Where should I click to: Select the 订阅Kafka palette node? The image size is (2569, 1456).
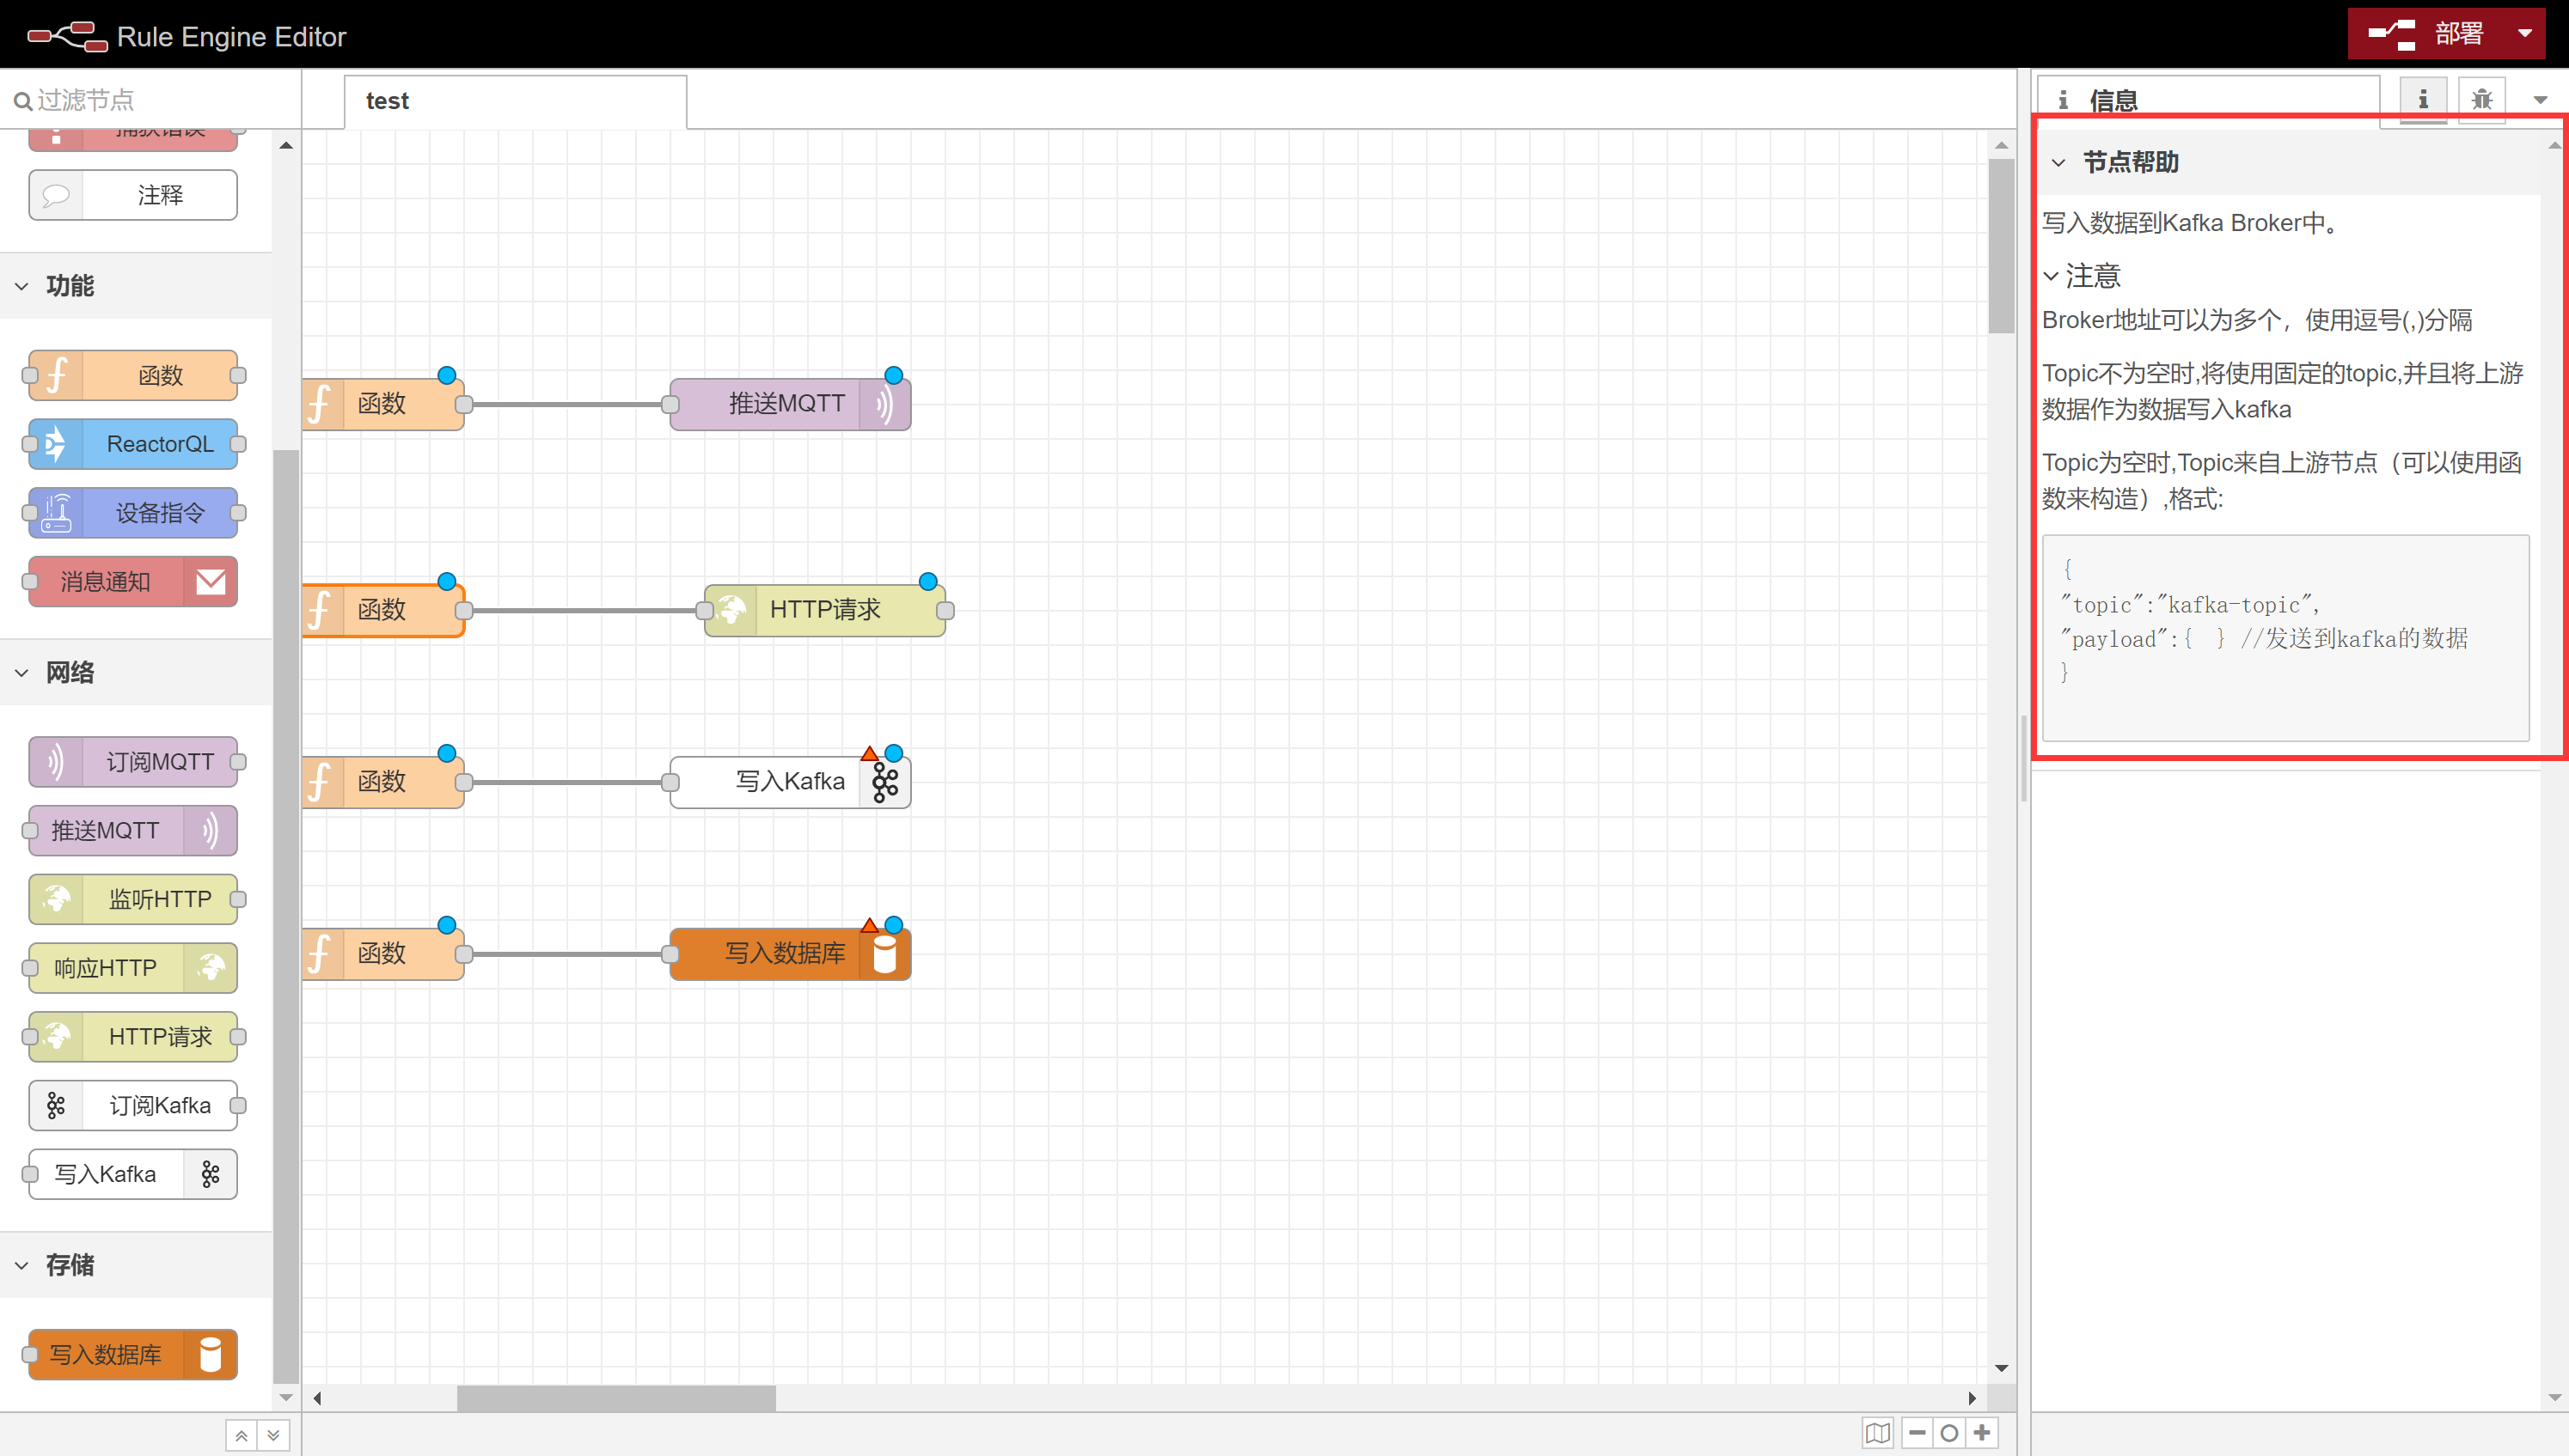[133, 1105]
